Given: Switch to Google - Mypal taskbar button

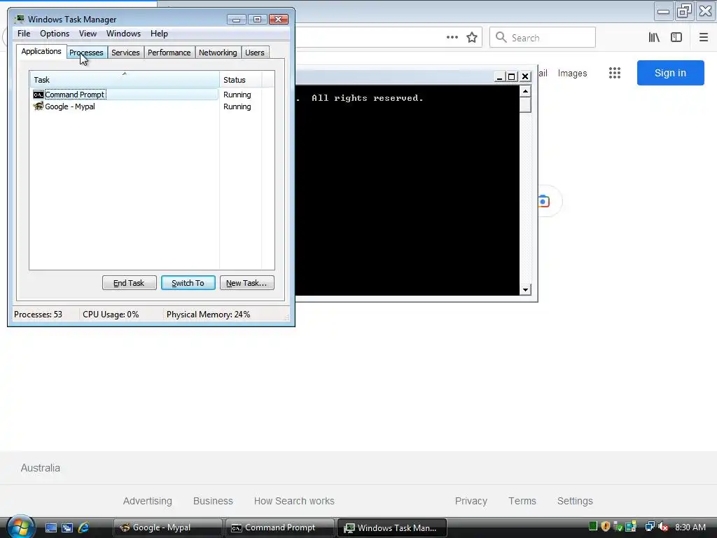Looking at the screenshot, I should [x=168, y=527].
